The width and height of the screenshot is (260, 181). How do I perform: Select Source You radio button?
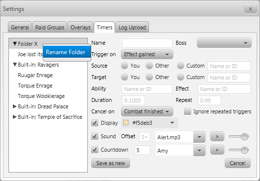[x=125, y=66]
